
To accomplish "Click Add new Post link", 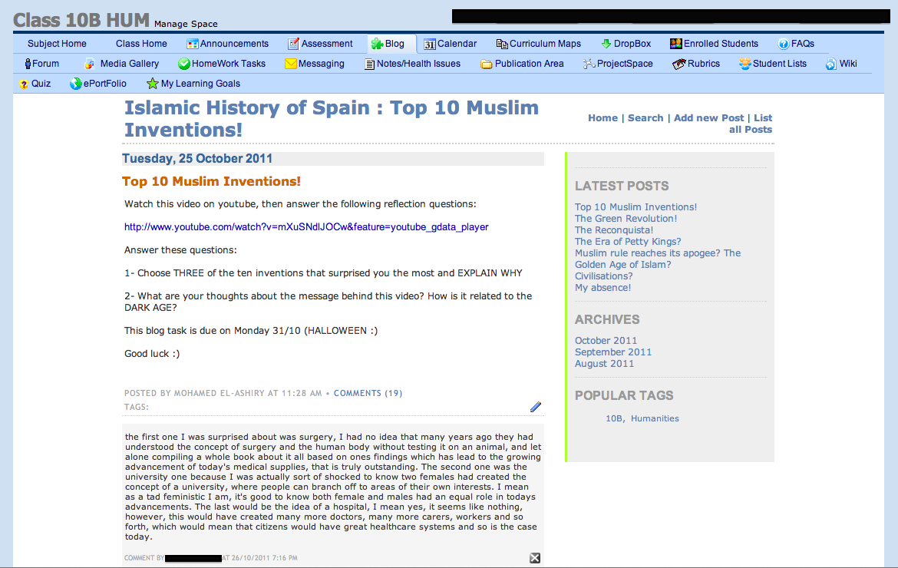I will point(708,117).
